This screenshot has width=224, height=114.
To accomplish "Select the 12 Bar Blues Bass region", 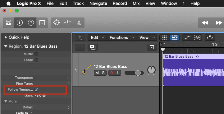I will point(194,70).
